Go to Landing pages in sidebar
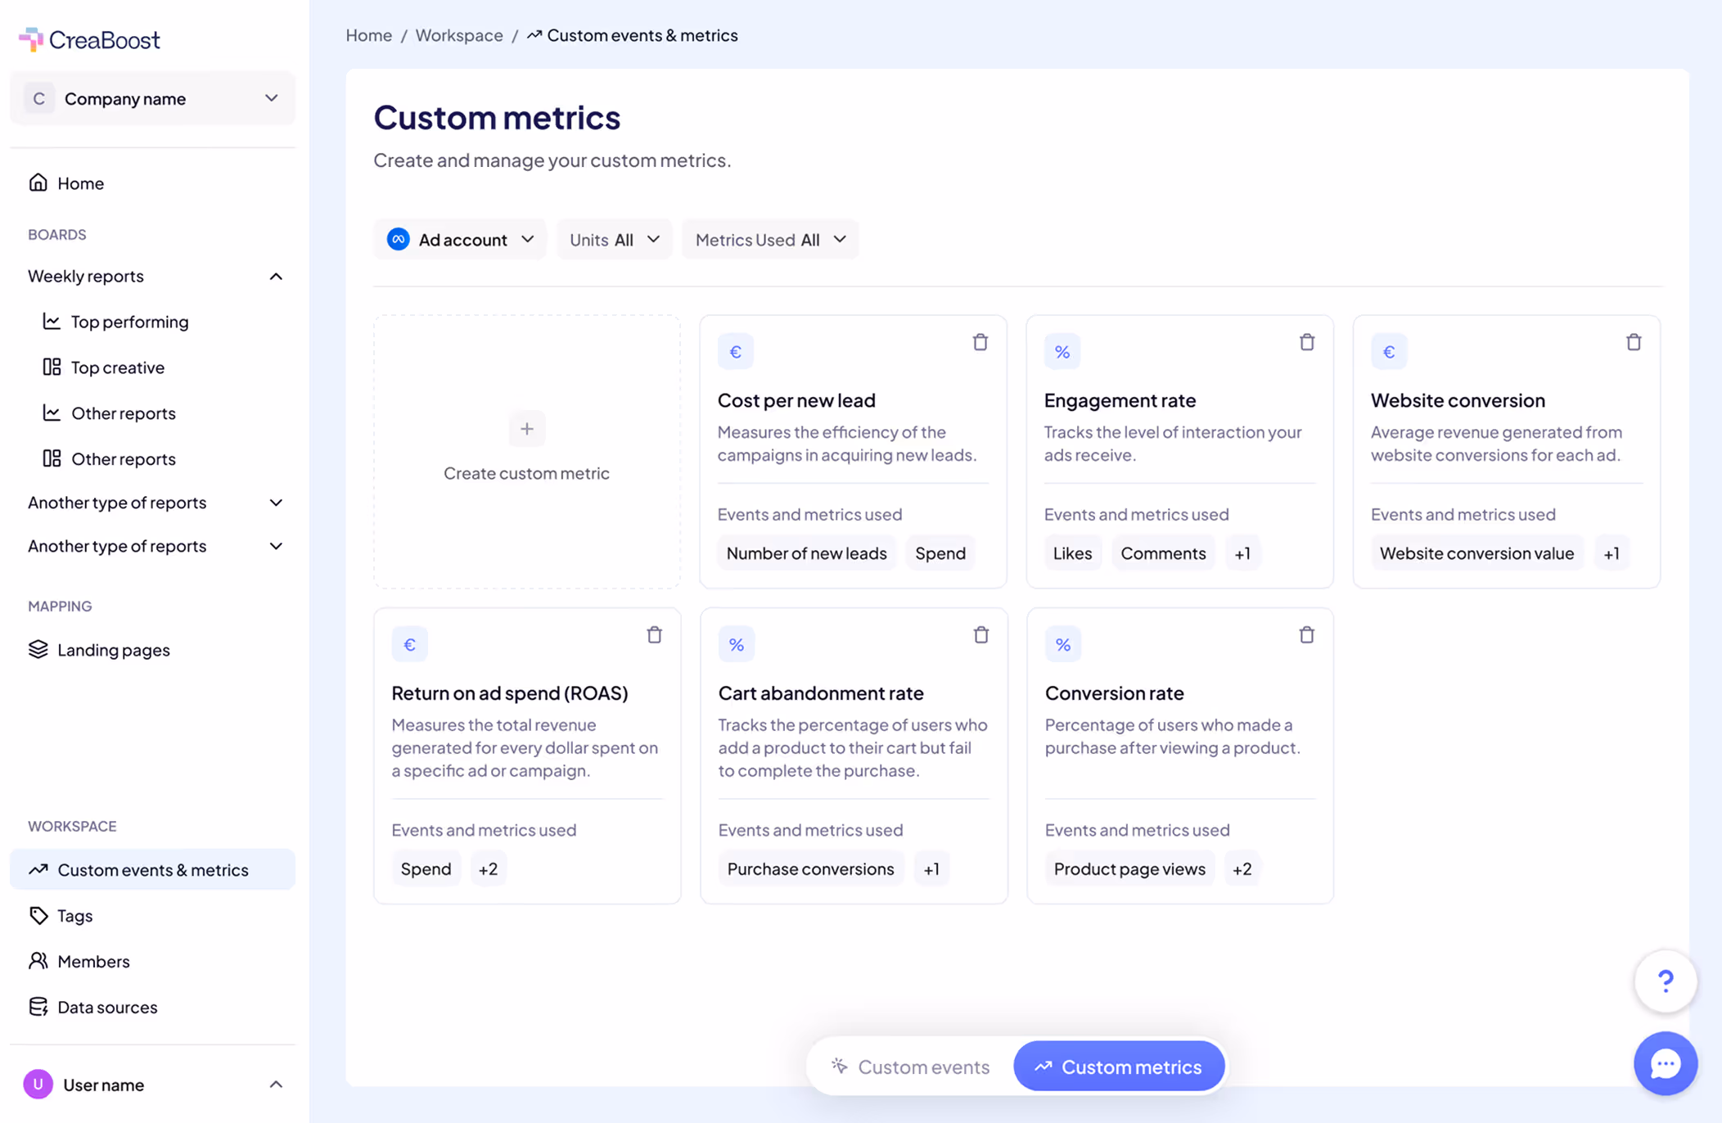The image size is (1722, 1123). tap(113, 649)
